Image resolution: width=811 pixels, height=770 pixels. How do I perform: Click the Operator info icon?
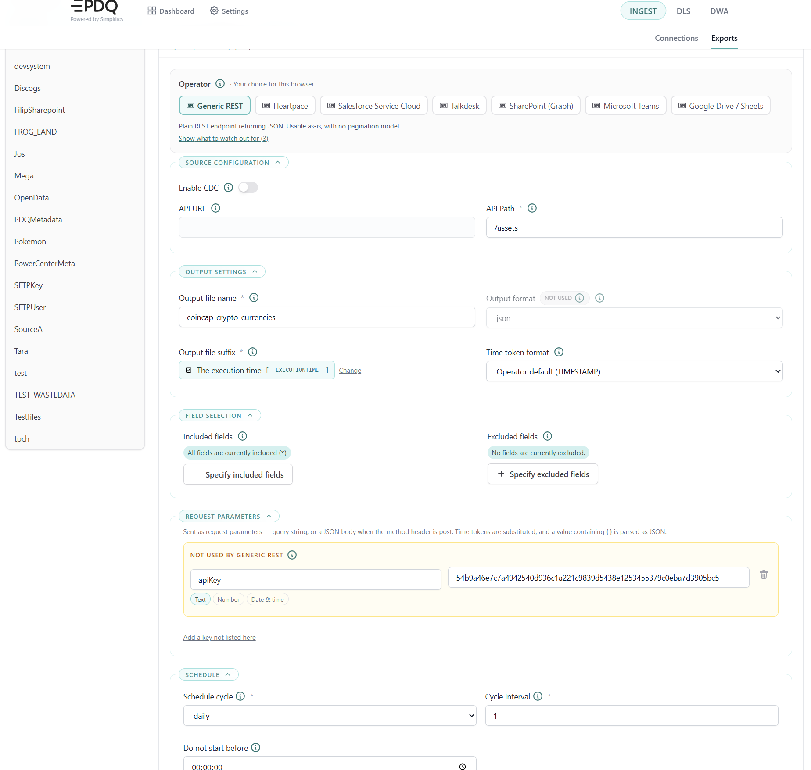point(220,83)
